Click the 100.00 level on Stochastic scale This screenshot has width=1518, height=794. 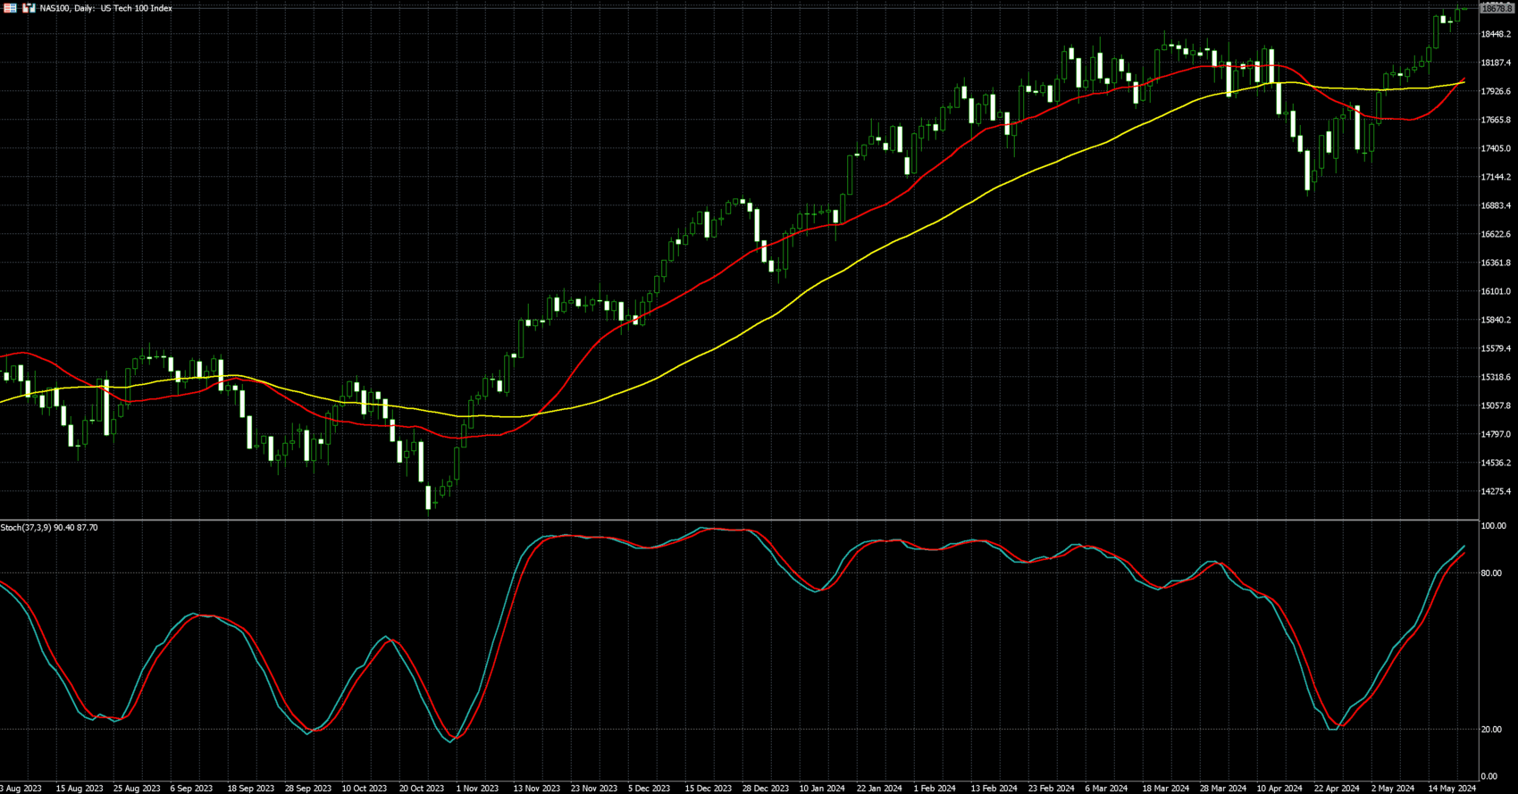[1494, 526]
